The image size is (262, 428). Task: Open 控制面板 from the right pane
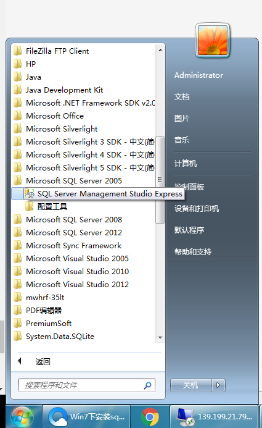(x=189, y=187)
